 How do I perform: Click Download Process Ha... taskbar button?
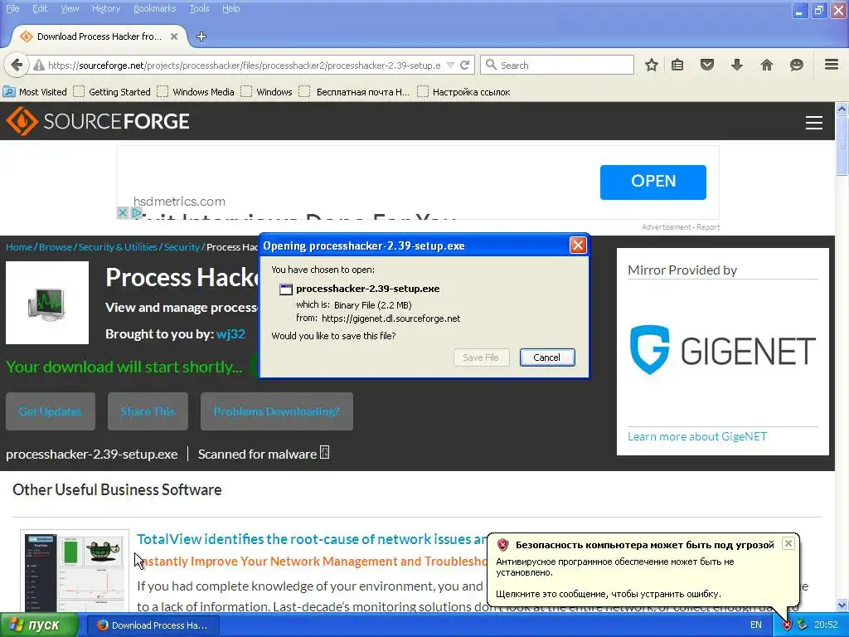(153, 625)
